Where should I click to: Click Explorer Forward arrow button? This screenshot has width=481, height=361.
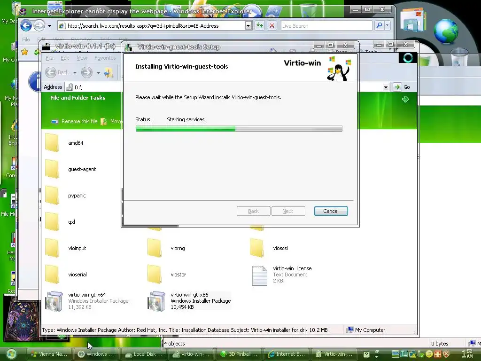[x=87, y=72]
